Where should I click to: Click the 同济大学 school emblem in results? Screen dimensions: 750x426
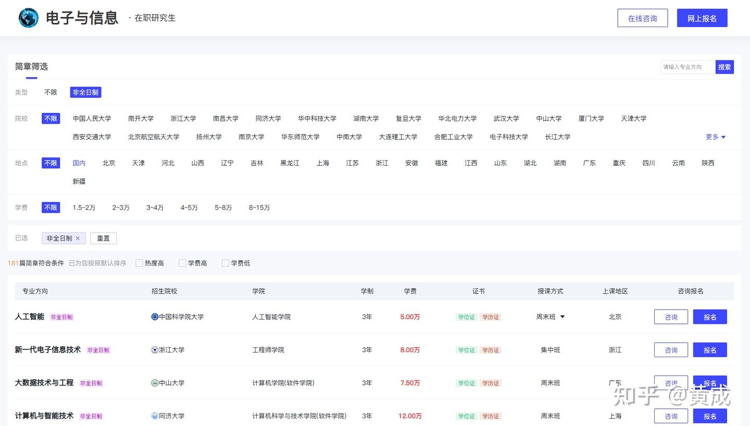point(155,416)
